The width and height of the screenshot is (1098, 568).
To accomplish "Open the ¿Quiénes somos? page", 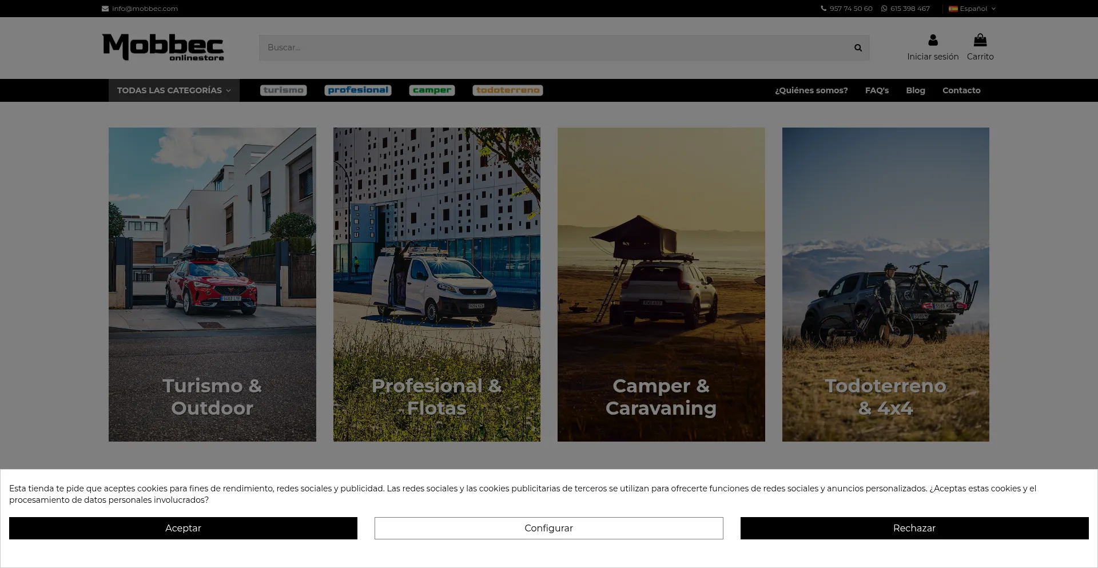I will click(x=811, y=90).
